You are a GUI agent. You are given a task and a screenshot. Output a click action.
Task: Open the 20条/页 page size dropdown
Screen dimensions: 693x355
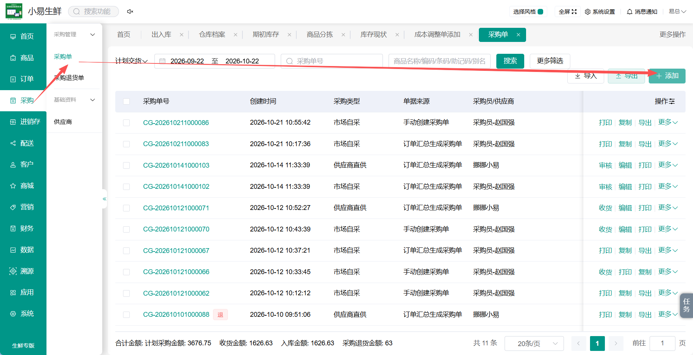click(534, 344)
